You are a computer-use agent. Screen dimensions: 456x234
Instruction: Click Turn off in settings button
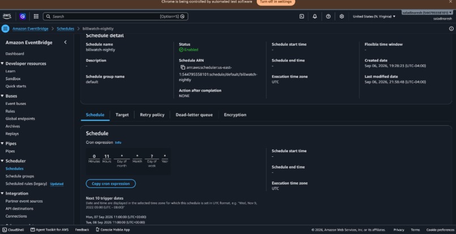coord(276,2)
